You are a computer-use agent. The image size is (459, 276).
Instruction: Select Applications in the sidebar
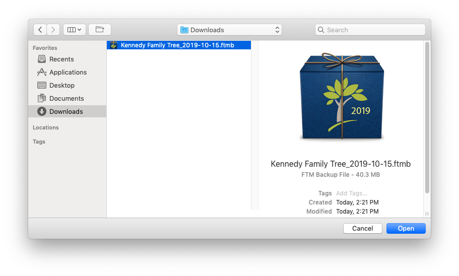pos(68,73)
